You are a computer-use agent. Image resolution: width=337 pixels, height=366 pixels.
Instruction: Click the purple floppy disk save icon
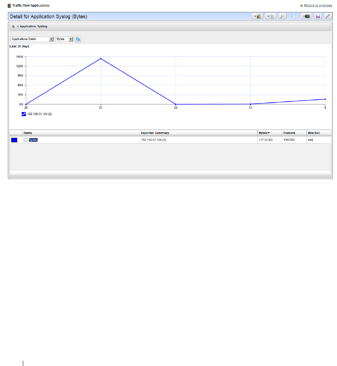click(x=318, y=16)
